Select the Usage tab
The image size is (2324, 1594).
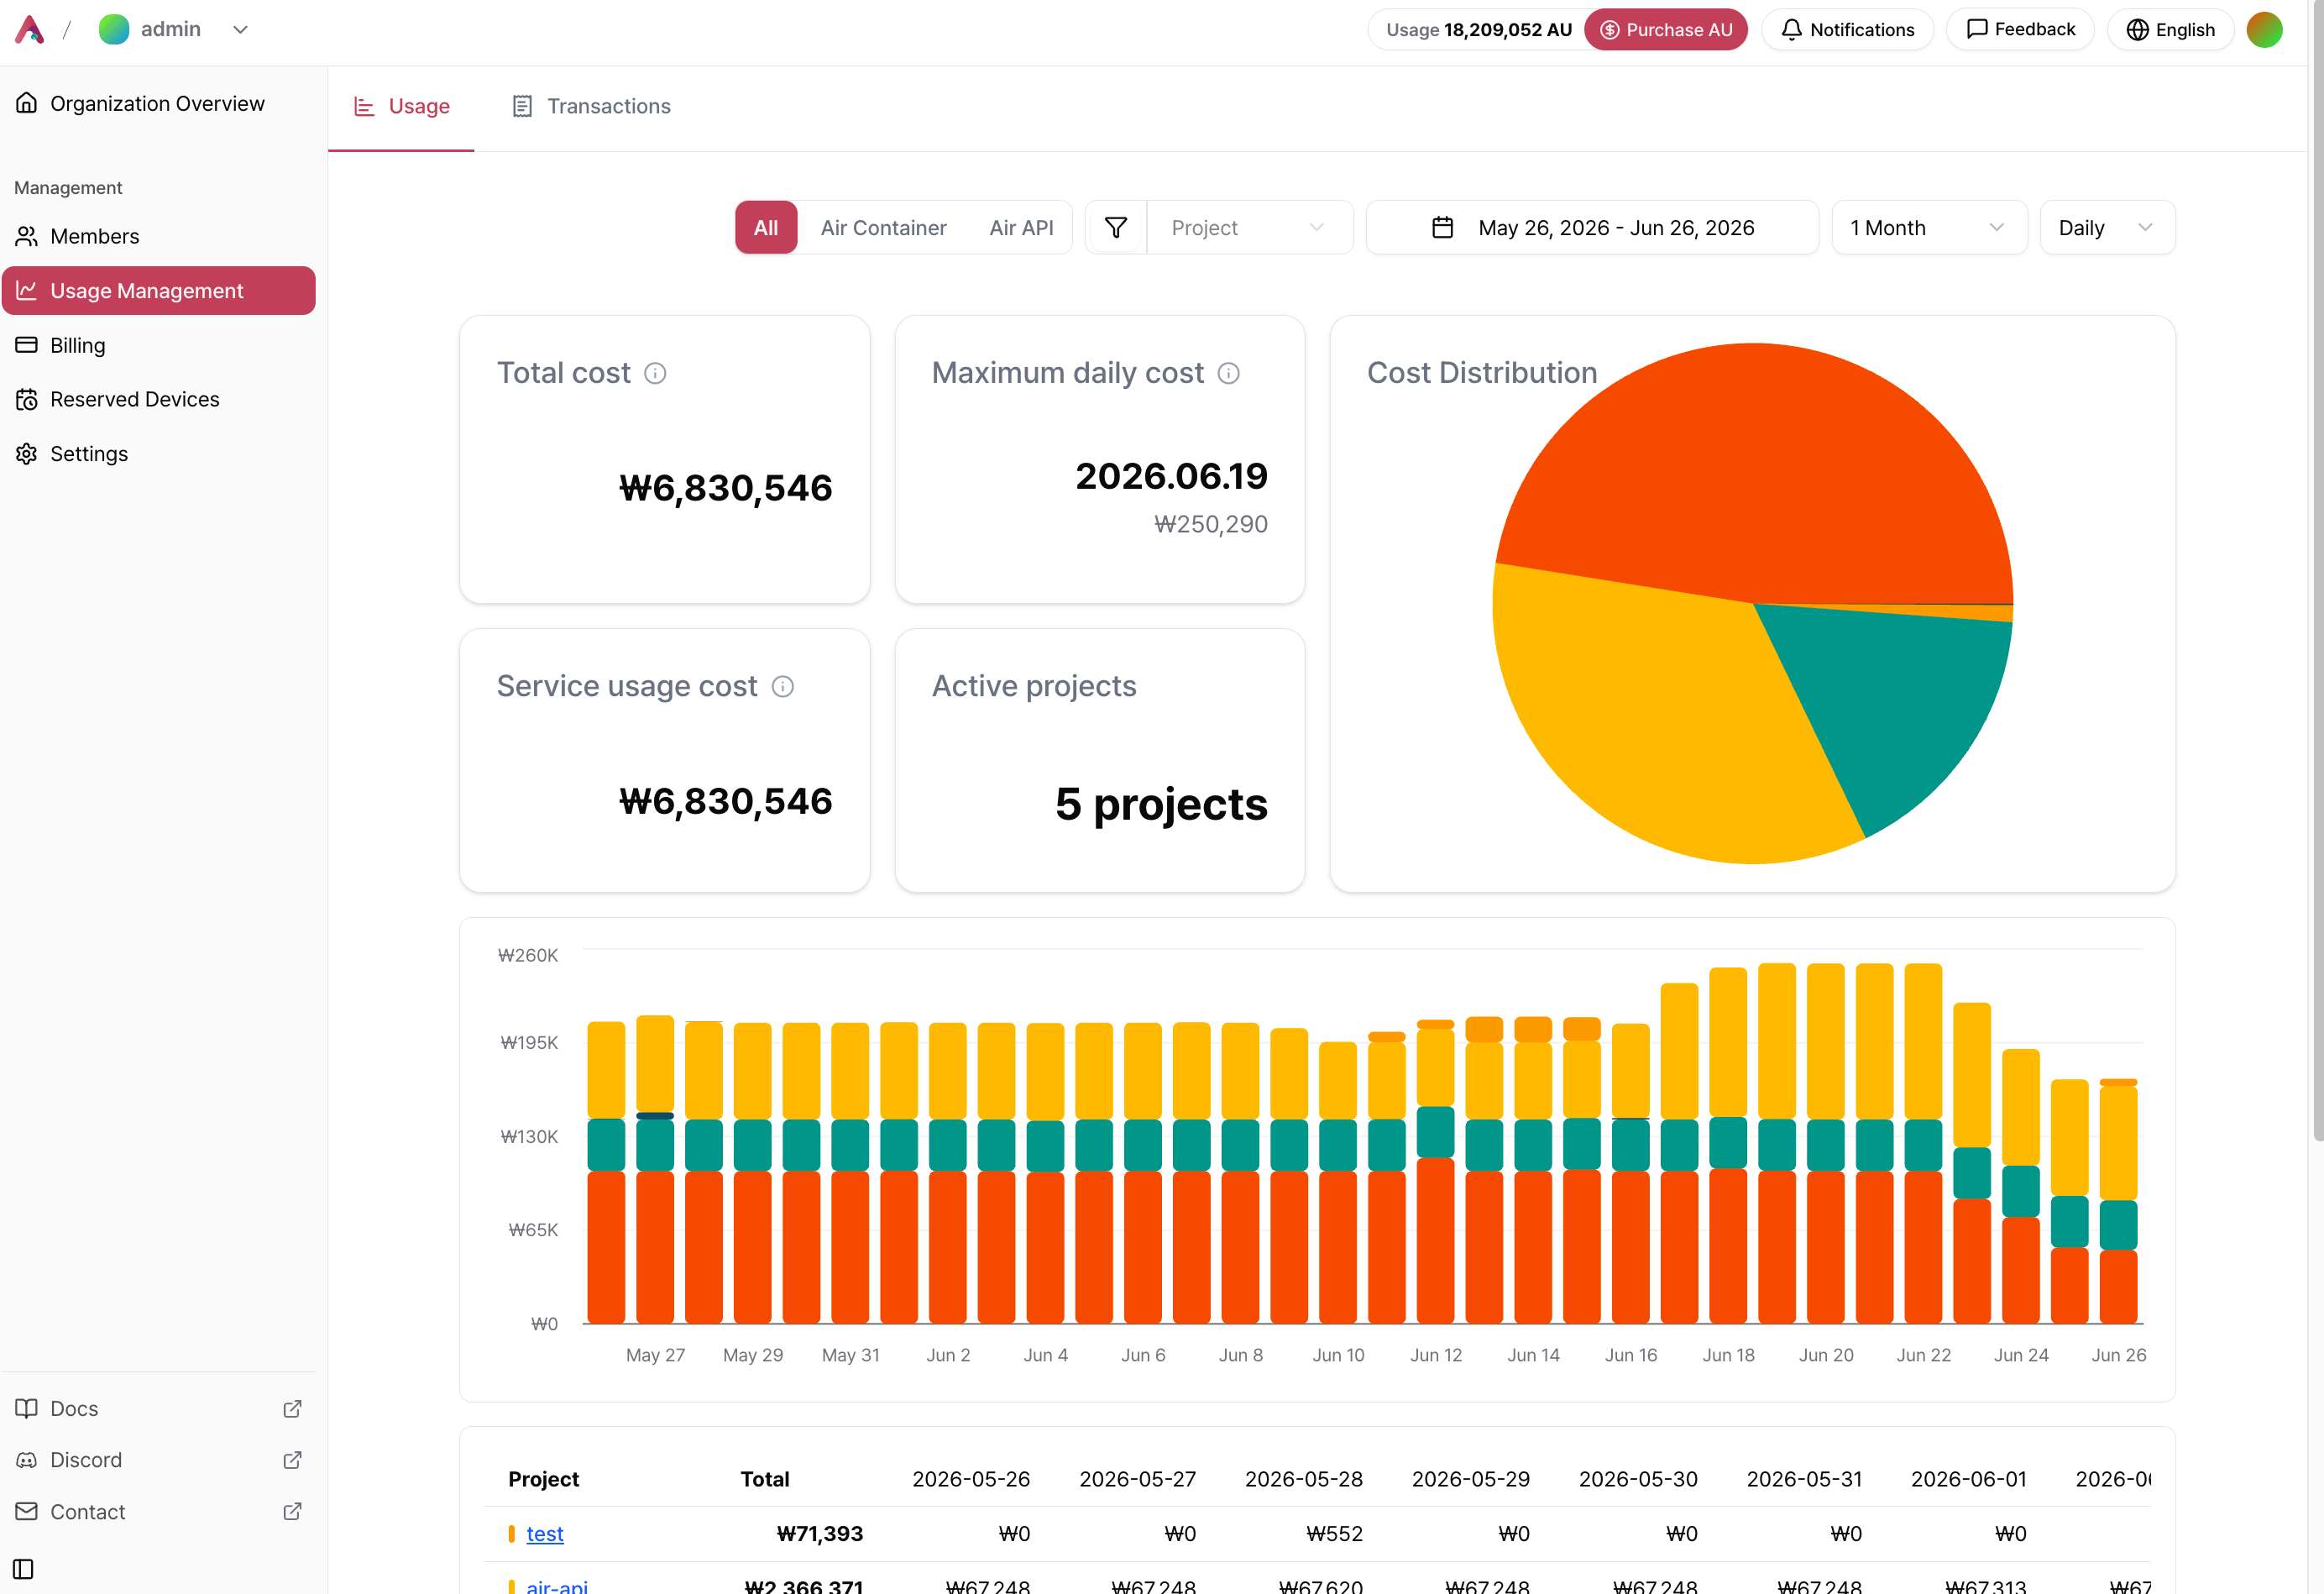tap(402, 106)
